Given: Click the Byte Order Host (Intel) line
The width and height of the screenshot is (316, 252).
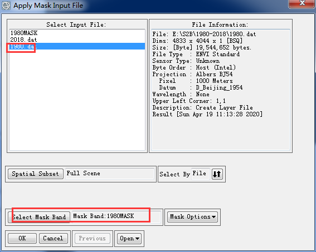Looking at the screenshot, I should [194, 67].
